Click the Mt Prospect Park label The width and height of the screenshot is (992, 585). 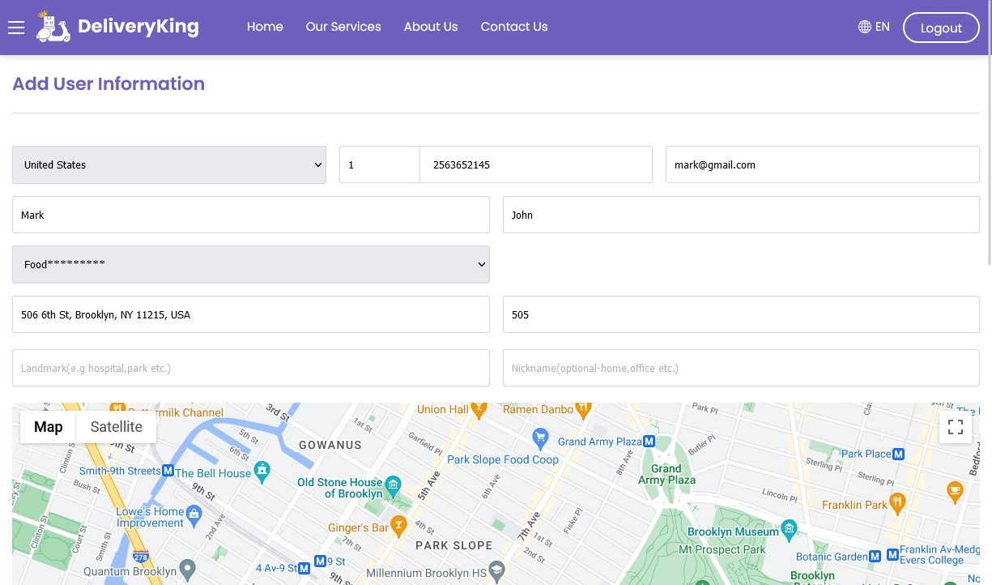click(x=722, y=549)
